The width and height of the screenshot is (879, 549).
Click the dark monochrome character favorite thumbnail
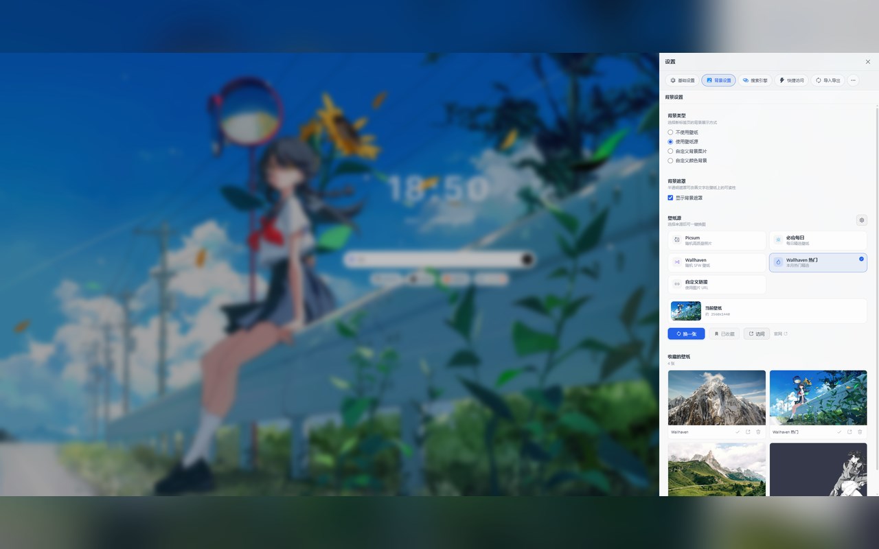(x=818, y=469)
